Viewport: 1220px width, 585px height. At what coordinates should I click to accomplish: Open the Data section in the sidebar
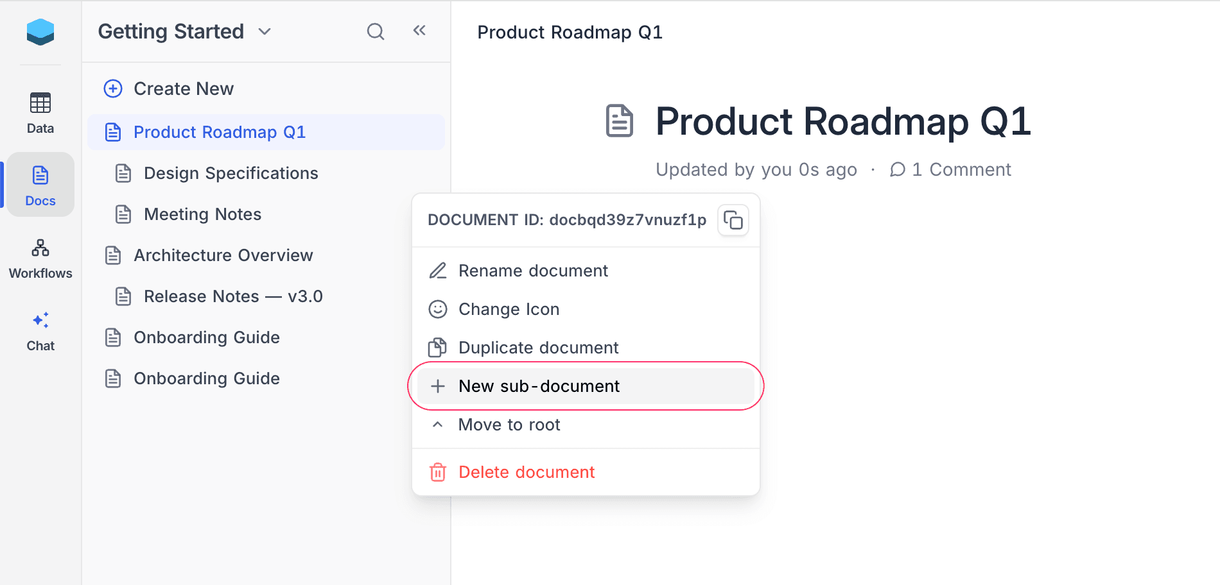pos(39,112)
